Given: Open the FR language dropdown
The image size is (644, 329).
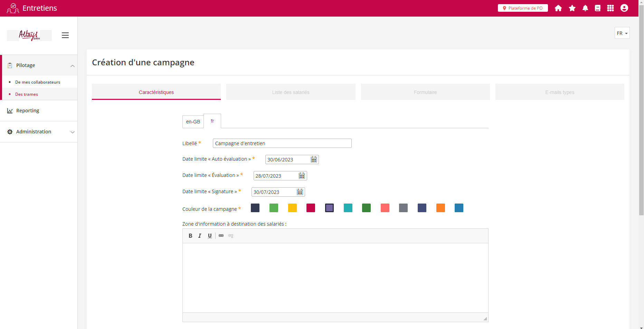Looking at the screenshot, I should point(622,33).
